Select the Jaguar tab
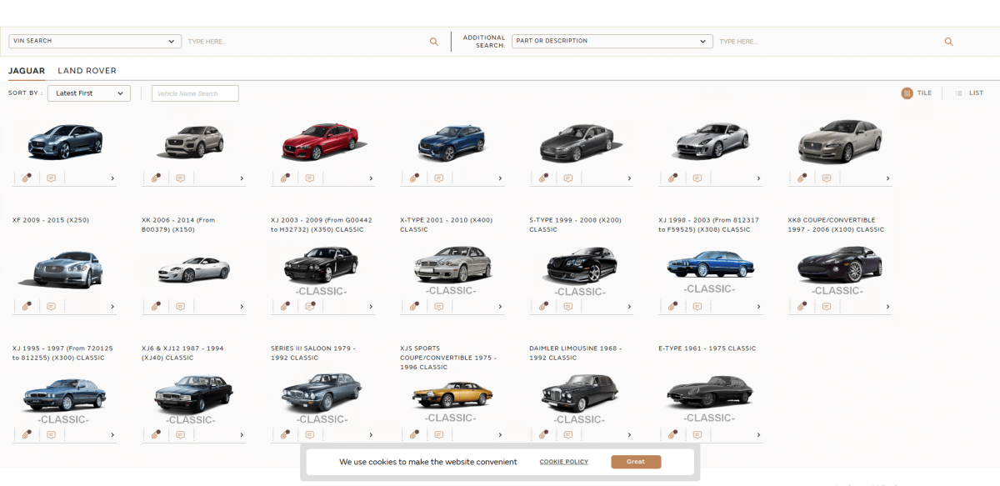This screenshot has width=1000, height=486. pos(27,71)
